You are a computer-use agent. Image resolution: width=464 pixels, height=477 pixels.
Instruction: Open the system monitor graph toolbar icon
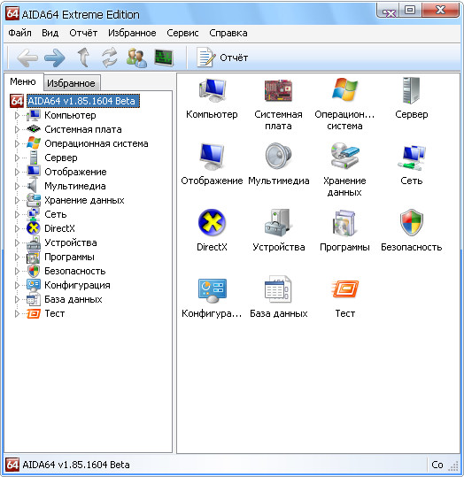tap(164, 58)
